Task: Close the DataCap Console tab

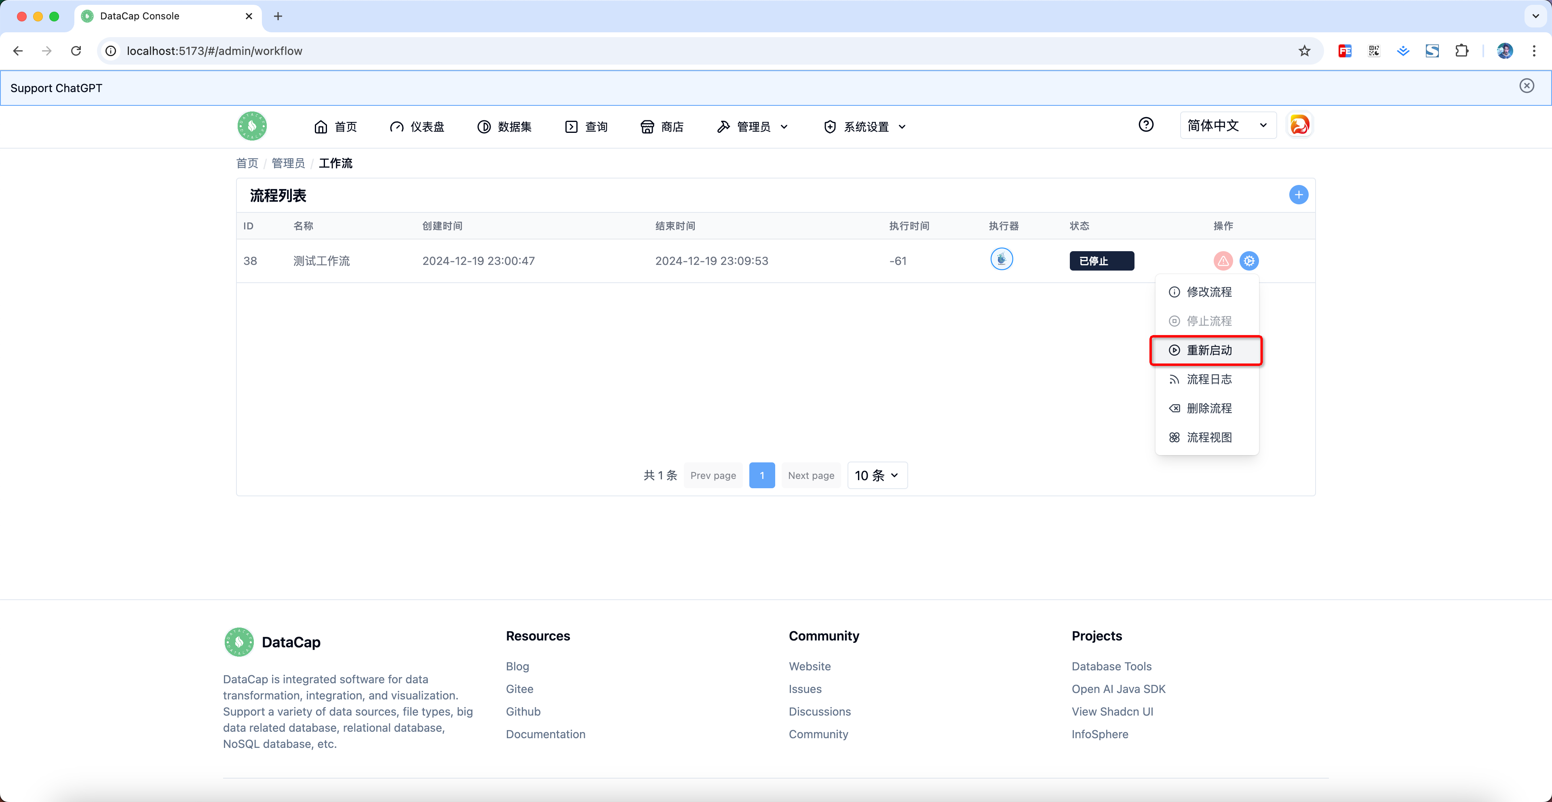Action: 249,16
